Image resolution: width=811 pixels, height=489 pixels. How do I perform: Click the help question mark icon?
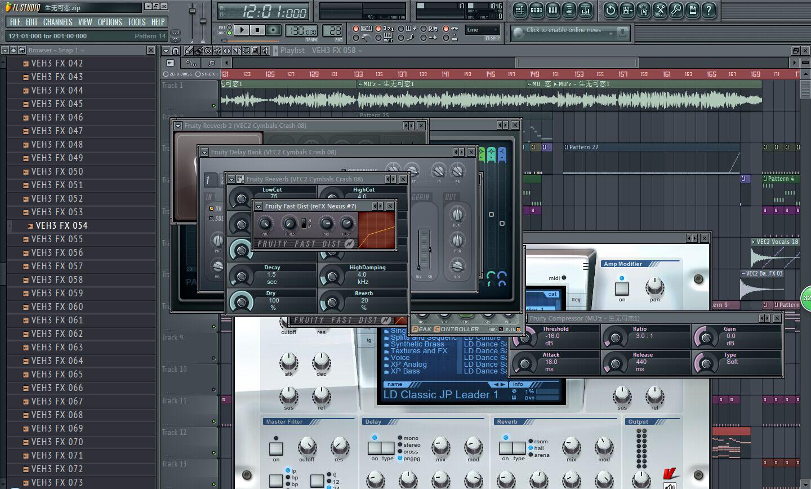tap(708, 10)
